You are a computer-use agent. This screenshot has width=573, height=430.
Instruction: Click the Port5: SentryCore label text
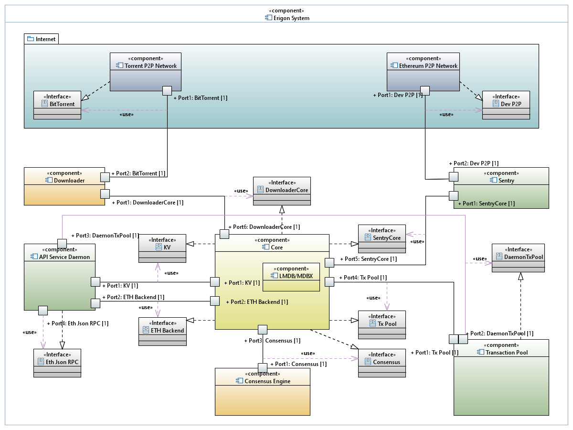368,259
